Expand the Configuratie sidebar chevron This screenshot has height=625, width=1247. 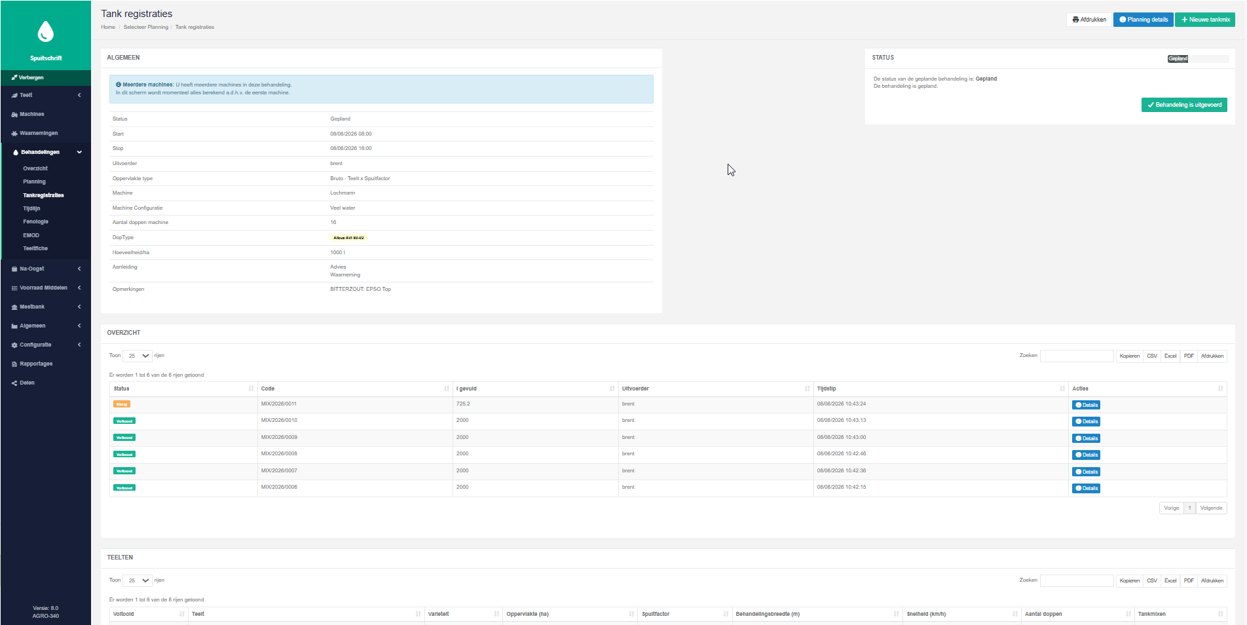[79, 345]
